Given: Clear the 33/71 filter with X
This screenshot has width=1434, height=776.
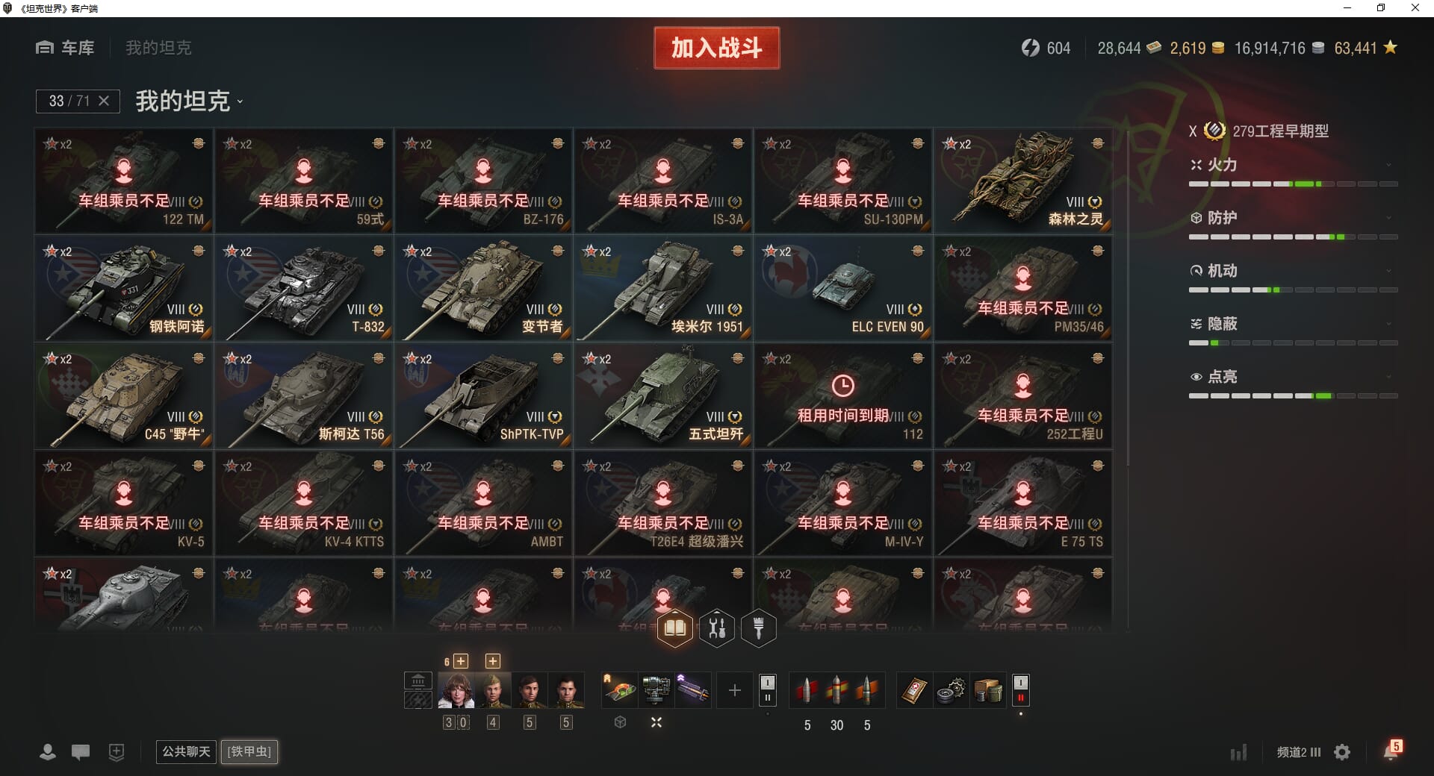Looking at the screenshot, I should (x=104, y=101).
